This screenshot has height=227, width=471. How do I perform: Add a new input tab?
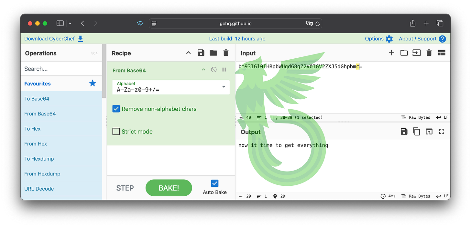click(391, 53)
